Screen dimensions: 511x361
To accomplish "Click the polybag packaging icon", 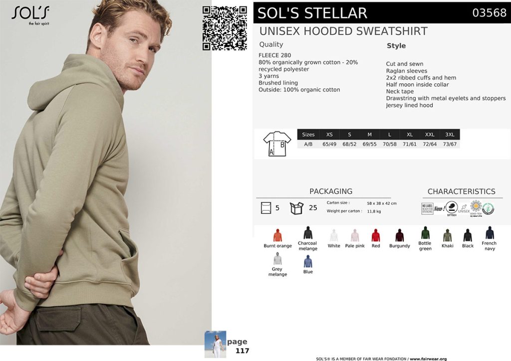I will coord(266,208).
